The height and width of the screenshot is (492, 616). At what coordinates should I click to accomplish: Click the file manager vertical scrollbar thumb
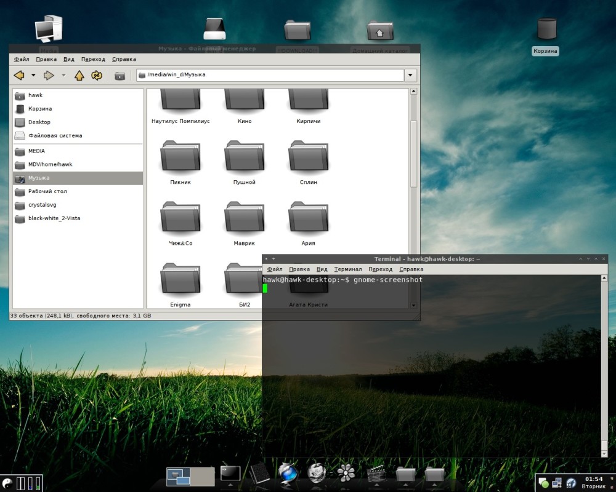point(413,154)
